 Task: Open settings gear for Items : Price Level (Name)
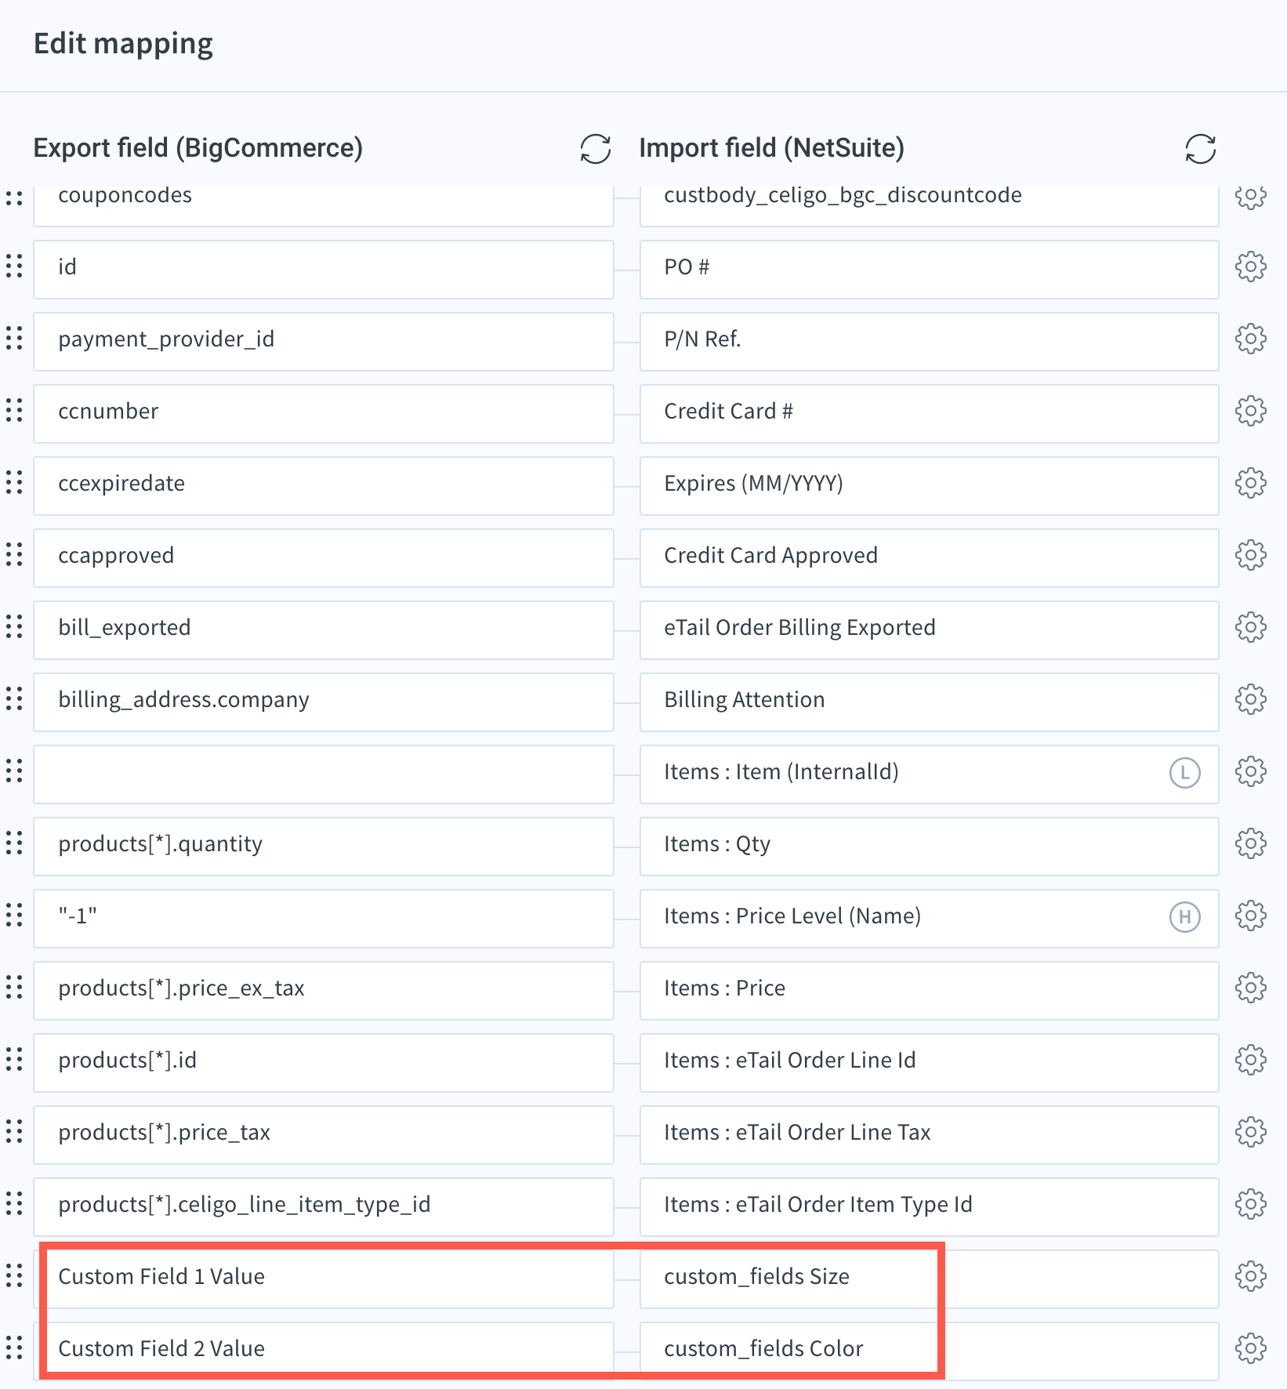[x=1250, y=916]
